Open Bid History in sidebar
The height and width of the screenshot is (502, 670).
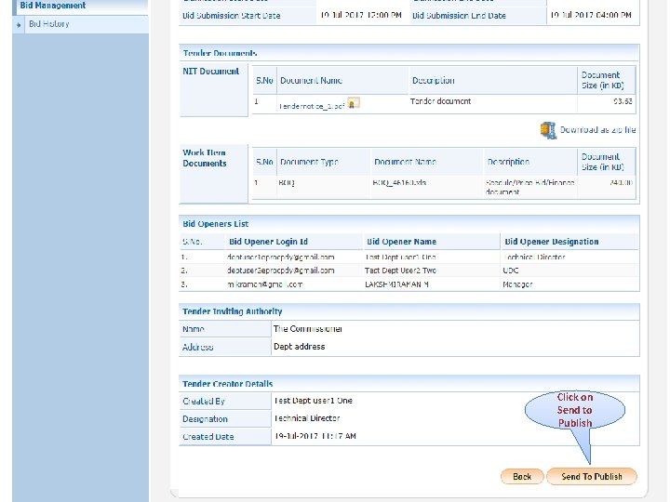[49, 24]
